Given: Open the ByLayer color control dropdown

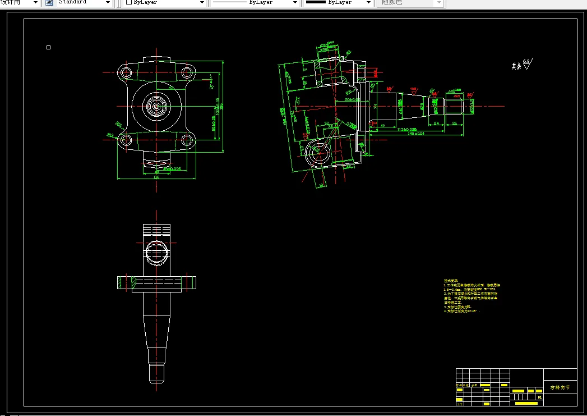Looking at the screenshot, I should [x=202, y=3].
